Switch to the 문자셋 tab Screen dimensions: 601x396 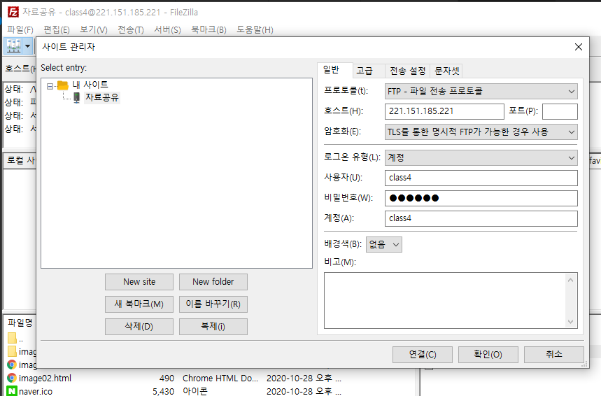[x=447, y=71]
